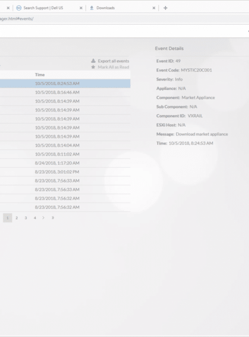Click message Download market appliance text
249x337 pixels.
[x=202, y=134]
